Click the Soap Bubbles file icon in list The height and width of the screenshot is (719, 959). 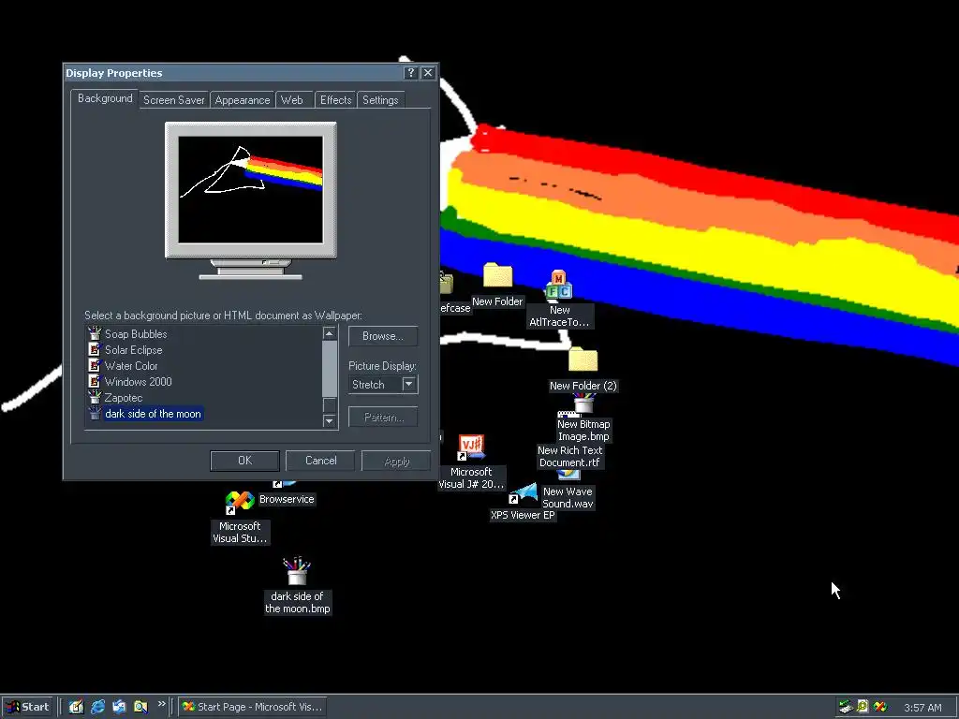95,334
